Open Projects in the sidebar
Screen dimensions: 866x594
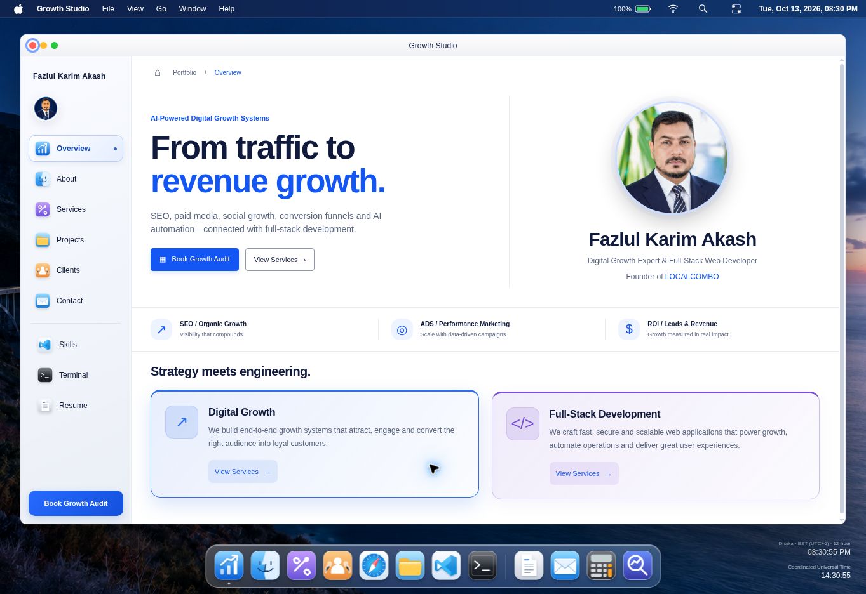[76, 240]
